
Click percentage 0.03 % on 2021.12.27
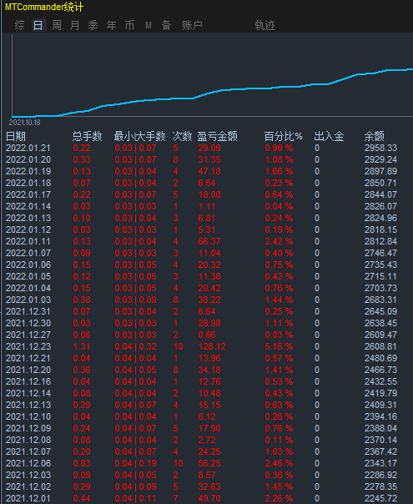(279, 335)
